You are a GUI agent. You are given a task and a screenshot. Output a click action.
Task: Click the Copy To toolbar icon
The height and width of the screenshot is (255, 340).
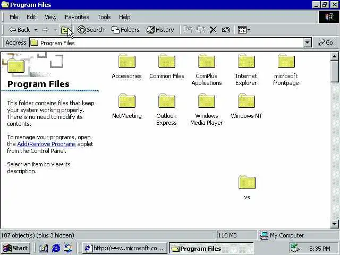tap(200, 30)
